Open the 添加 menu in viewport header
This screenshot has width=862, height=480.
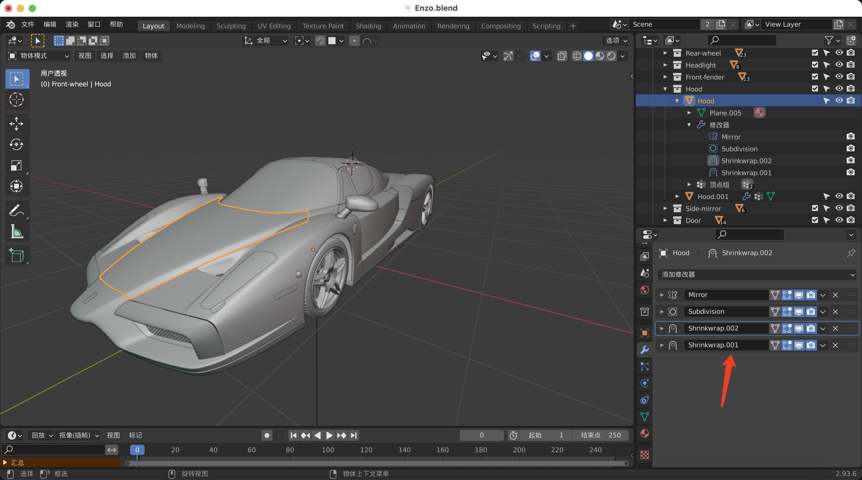(x=129, y=56)
